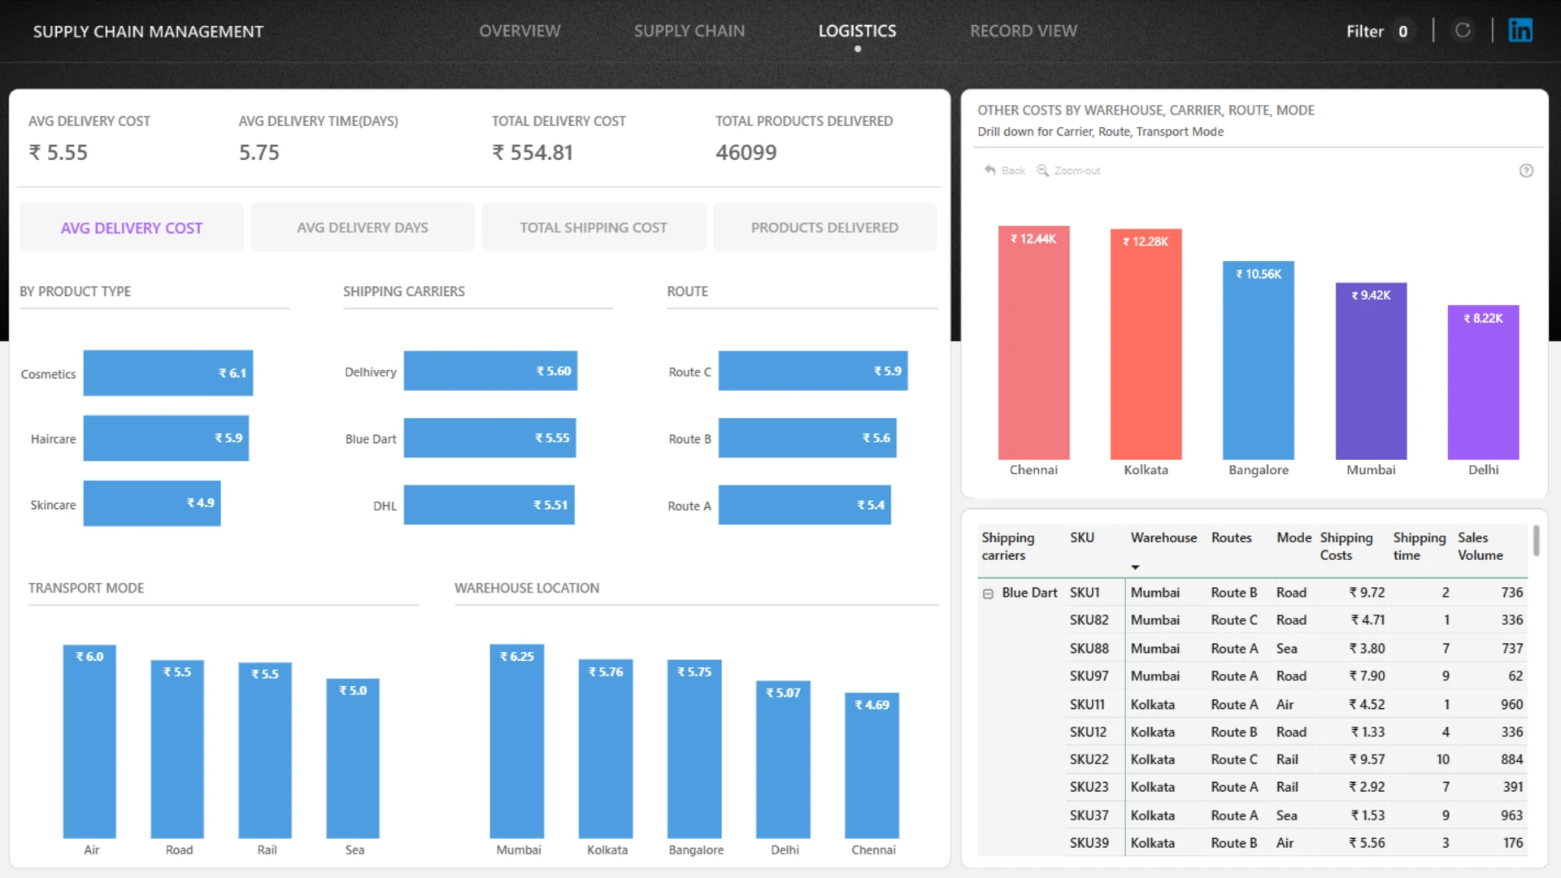Screen dimensions: 1561x878
Task: Click the Back arrow icon in chart
Action: pos(989,171)
